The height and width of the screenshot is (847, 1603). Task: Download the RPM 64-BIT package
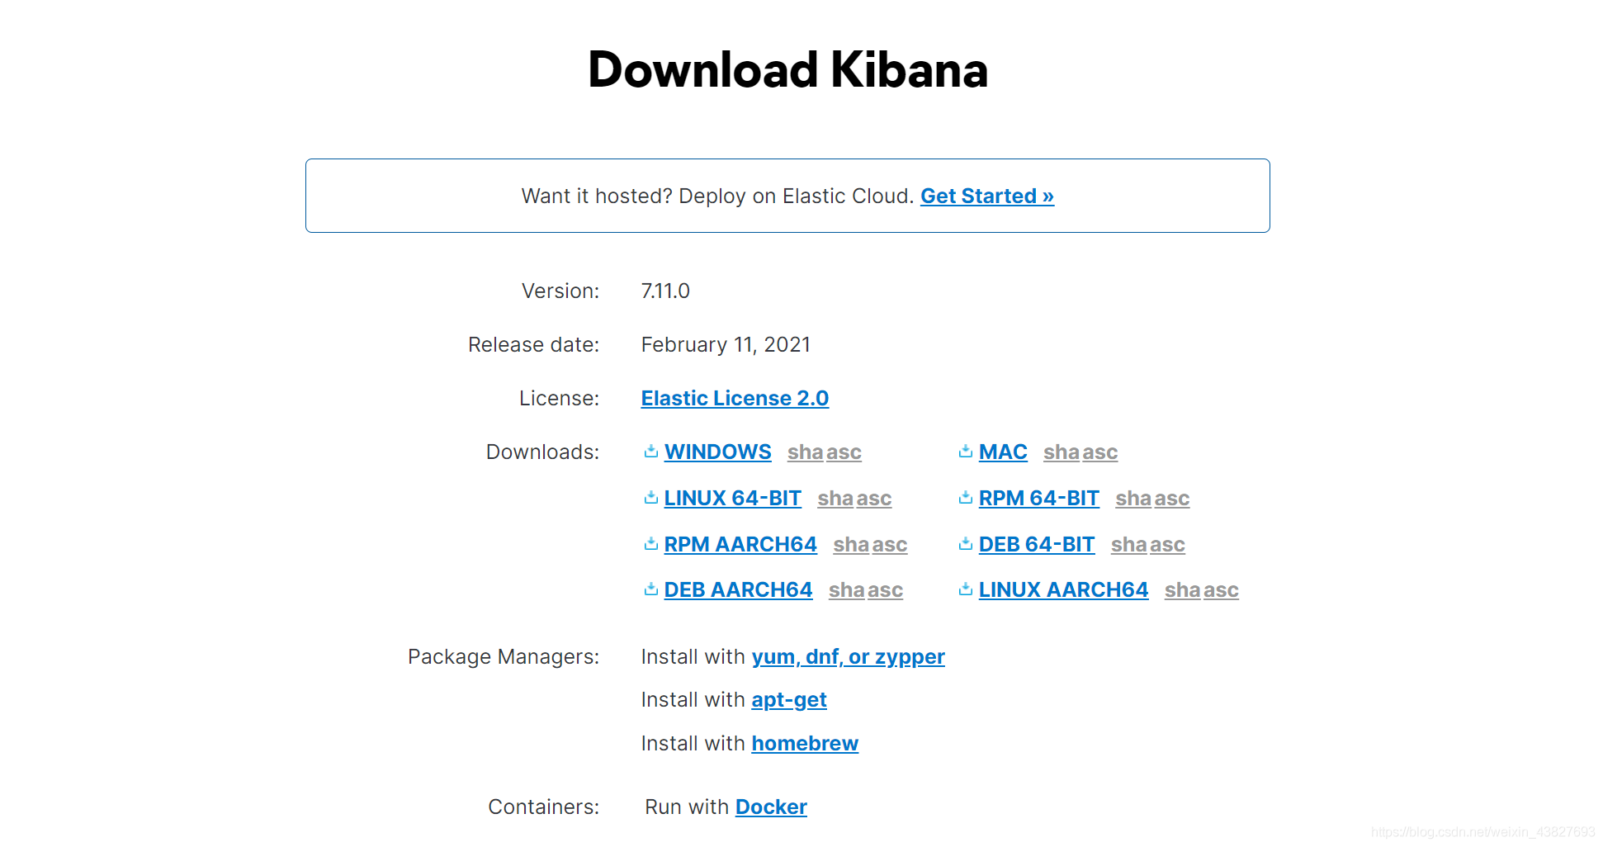[x=1038, y=499]
